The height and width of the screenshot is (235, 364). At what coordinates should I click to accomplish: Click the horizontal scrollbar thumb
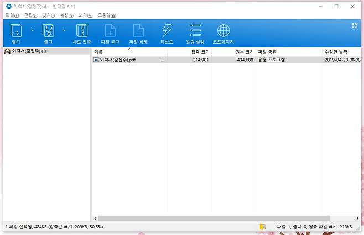pyautogui.click(x=214, y=218)
